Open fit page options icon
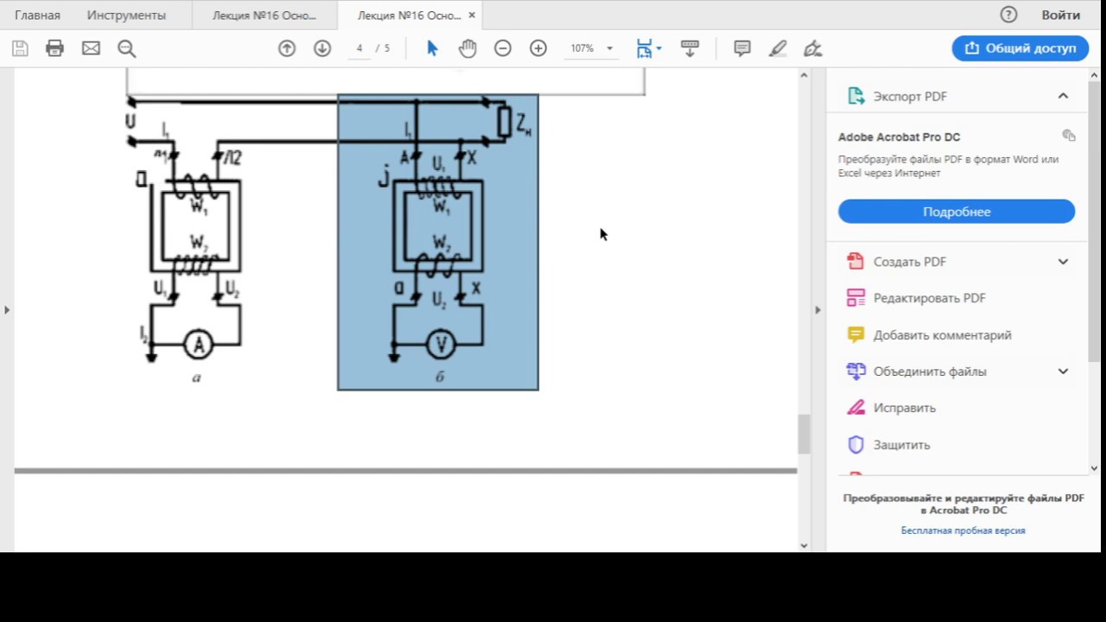1106x622 pixels. 648,48
